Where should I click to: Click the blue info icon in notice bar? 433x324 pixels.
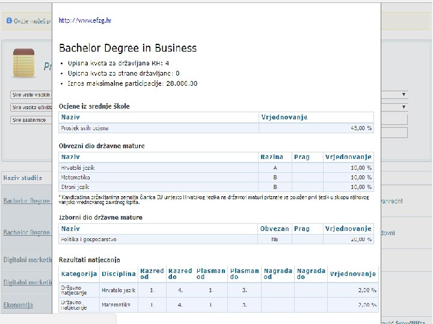click(9, 20)
